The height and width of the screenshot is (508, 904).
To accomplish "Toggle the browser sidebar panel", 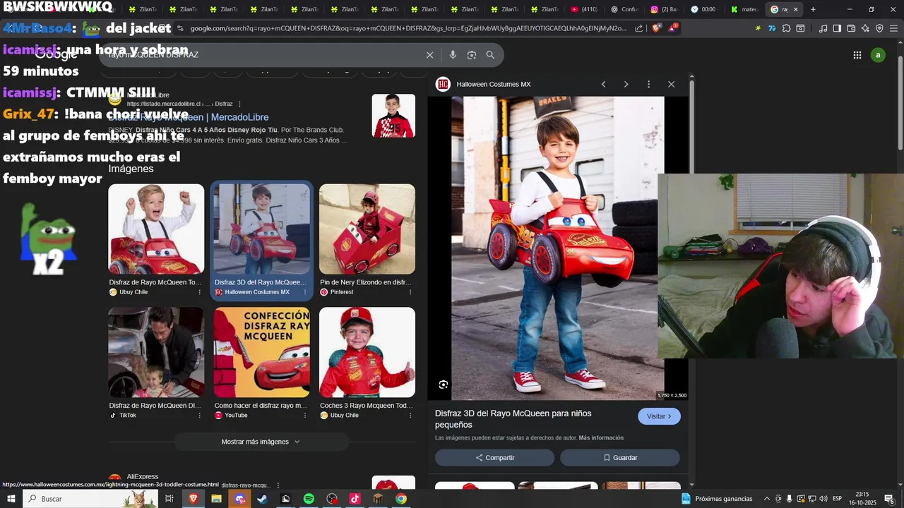I will point(837,28).
